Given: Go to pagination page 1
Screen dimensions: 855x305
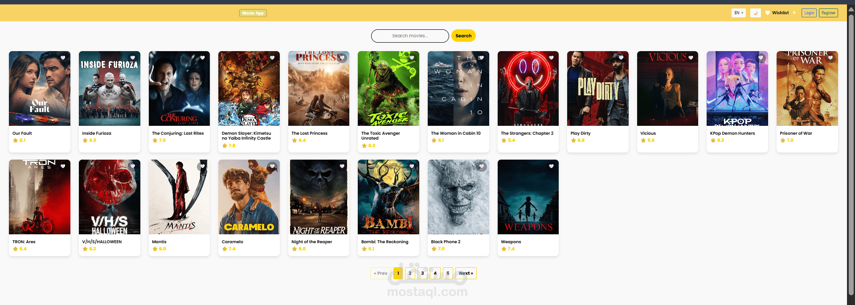Looking at the screenshot, I should coord(398,273).
